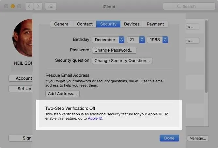Open the Devices tab

pos(132,24)
